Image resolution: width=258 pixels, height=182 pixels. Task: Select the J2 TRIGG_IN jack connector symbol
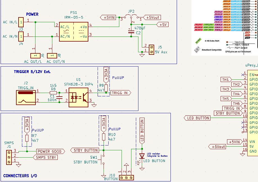pyautogui.click(x=27, y=96)
